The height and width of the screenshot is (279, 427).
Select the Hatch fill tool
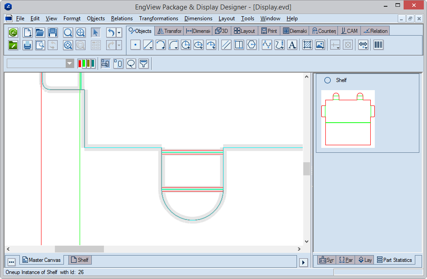[x=307, y=45]
